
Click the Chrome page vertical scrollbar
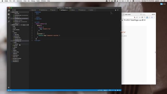(155, 52)
